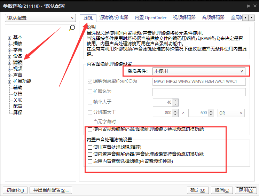Switch to the 滤镜 tab

click(x=88, y=18)
